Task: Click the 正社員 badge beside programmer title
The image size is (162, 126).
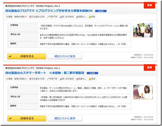Action: (x=101, y=11)
